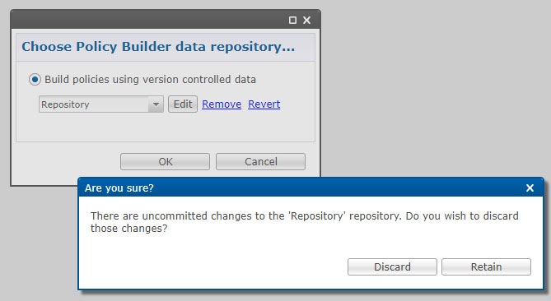Click the uncommitted changes warning message text
This screenshot has width=551, height=301.
304,222
